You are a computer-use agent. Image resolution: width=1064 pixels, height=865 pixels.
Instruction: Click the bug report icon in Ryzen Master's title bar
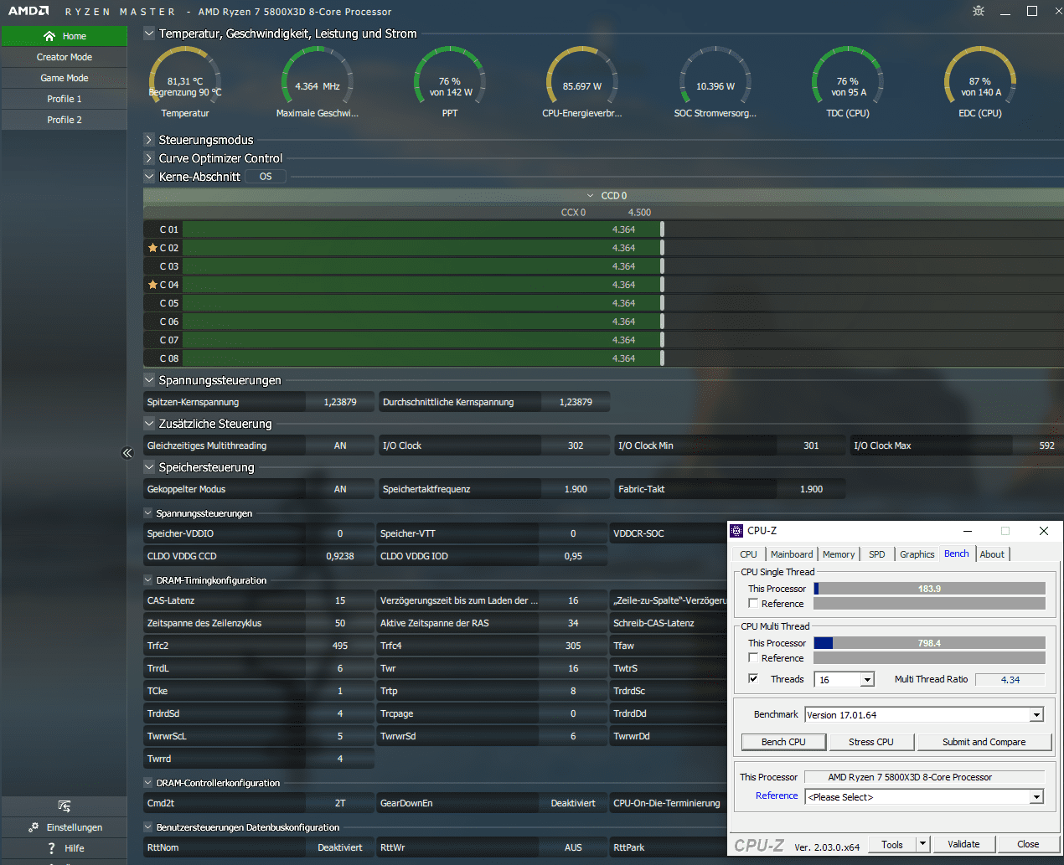[979, 11]
